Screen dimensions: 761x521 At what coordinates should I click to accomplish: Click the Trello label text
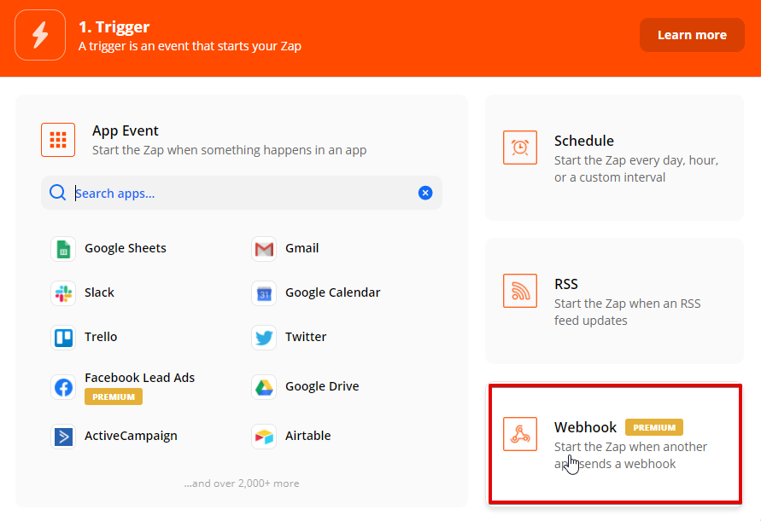[x=101, y=336]
